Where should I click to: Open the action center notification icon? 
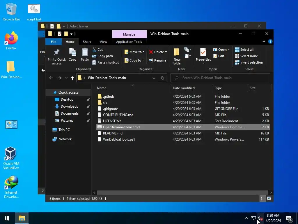[289, 218]
